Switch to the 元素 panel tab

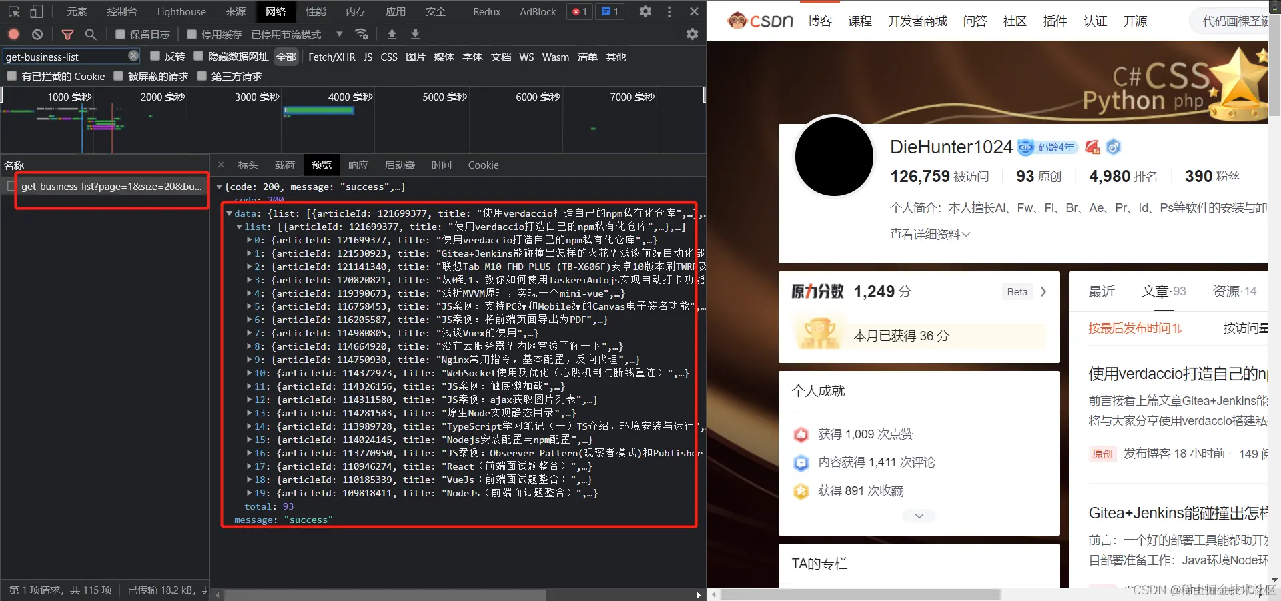tap(77, 11)
